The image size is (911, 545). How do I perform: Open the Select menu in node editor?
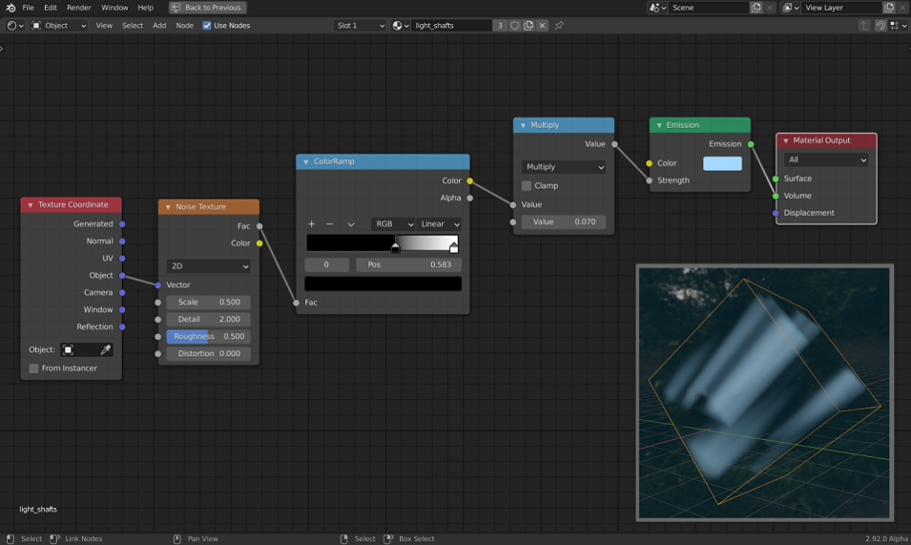pos(133,26)
